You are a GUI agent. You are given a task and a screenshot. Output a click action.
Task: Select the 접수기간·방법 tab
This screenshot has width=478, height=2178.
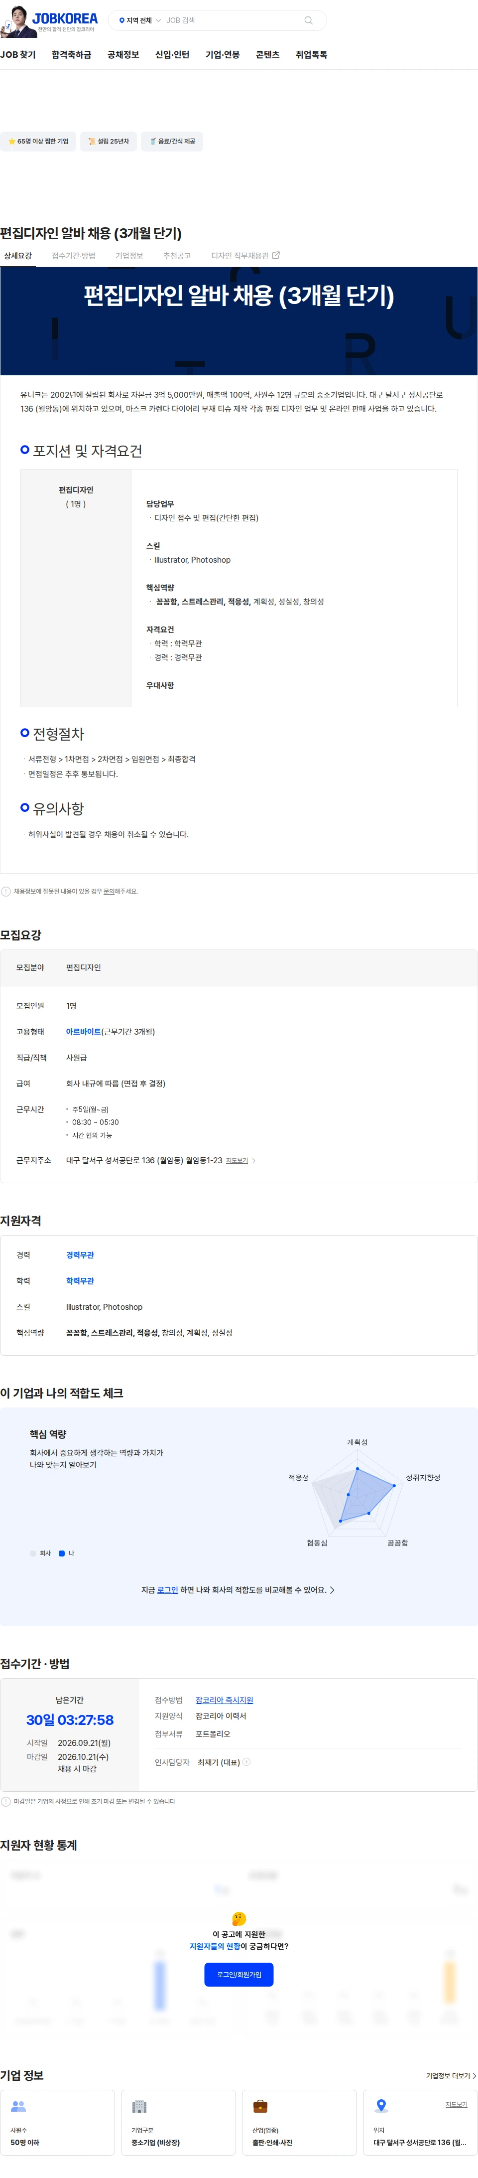pos(74,256)
